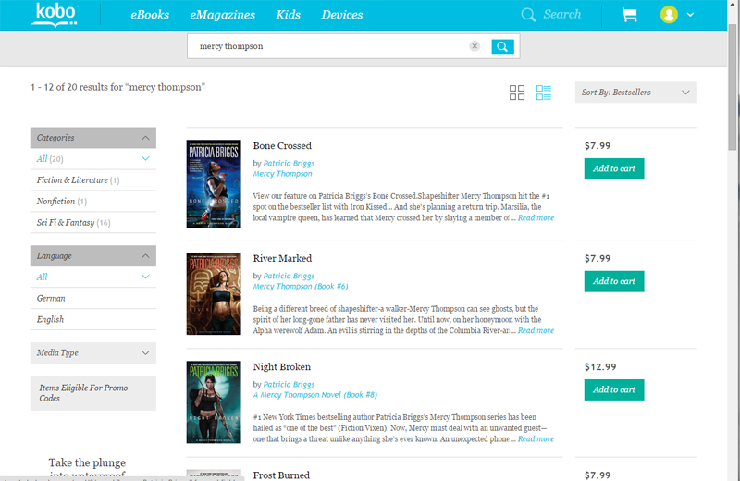Select Items Eligible For Promo Codes
Screen dimensions: 740x481
[x=93, y=393]
